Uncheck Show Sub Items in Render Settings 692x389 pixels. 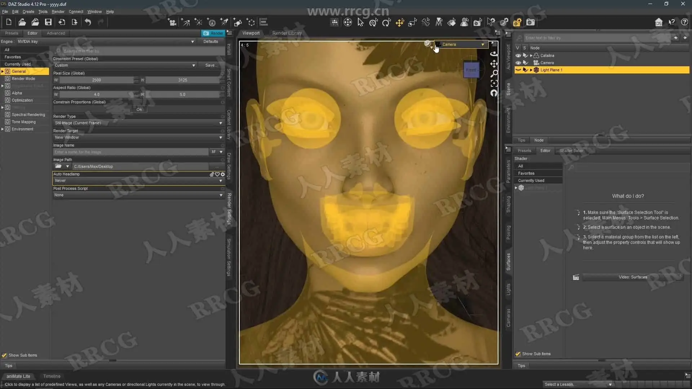coord(4,355)
